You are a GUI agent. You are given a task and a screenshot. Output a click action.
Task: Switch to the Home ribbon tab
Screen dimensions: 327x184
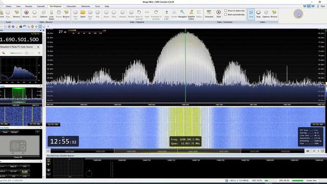pos(9,6)
